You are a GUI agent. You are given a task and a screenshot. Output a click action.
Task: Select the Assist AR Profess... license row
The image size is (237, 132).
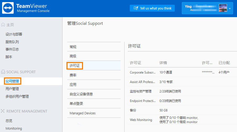182,82
